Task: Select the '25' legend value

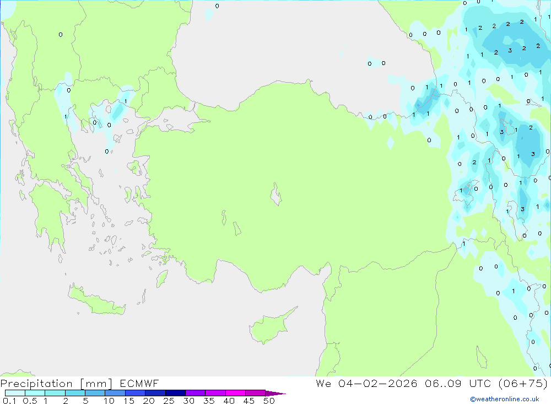Action: point(169,401)
